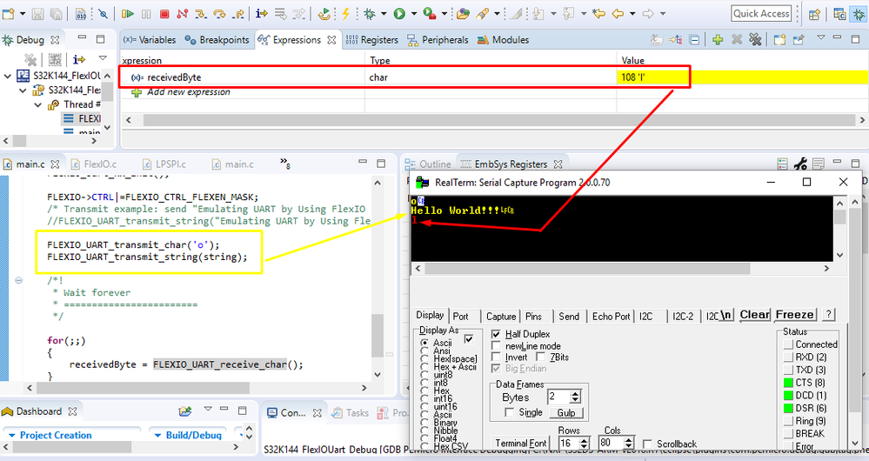Switch to the Breakpoints tab
The width and height of the screenshot is (869, 461).
tap(217, 40)
